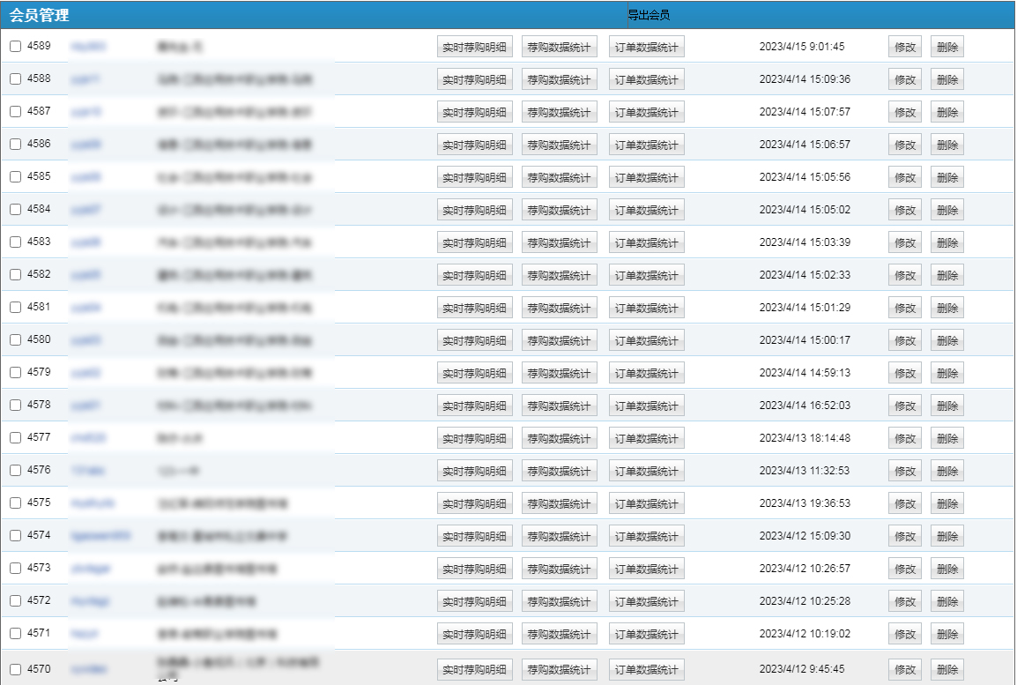The image size is (1017, 685).
Task: Select the checkbox for member 4583
Action: [15, 242]
